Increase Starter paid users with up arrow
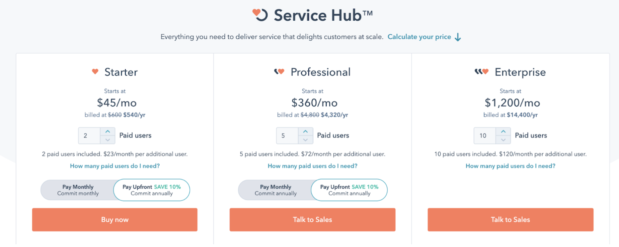Screen dimensions: 619x247 107,132
